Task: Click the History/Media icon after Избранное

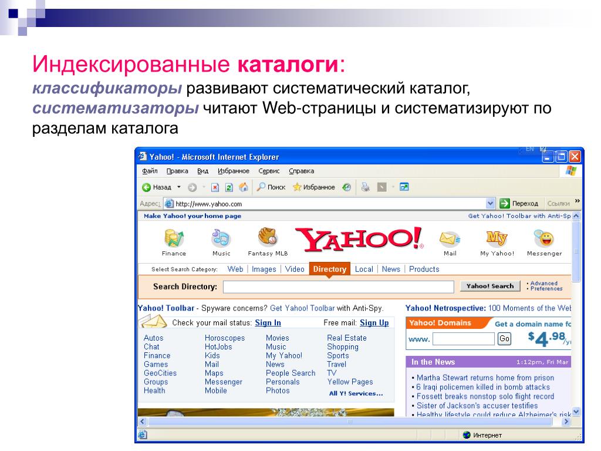Action: click(346, 187)
